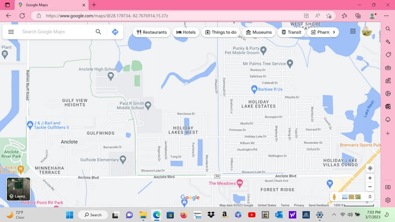The width and height of the screenshot is (395, 222).
Task: Select Punky & Purty Pet Mobile Groom pin
Action: 264,50
